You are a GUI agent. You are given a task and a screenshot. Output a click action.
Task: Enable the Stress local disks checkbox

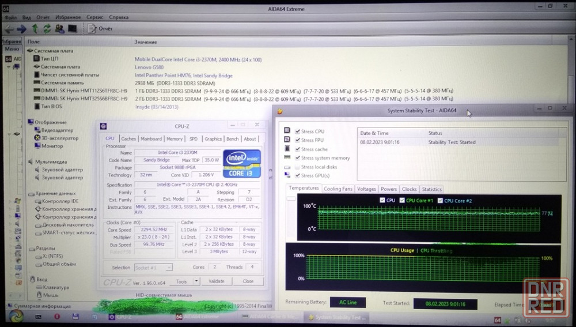point(298,167)
